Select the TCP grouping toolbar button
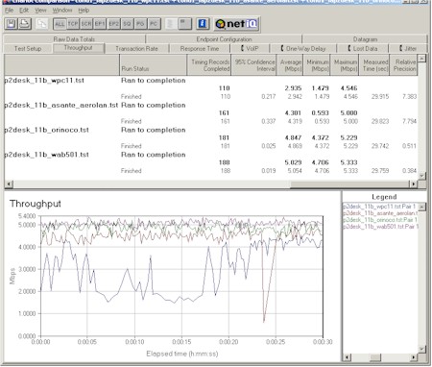The image size is (432, 367). [x=73, y=24]
